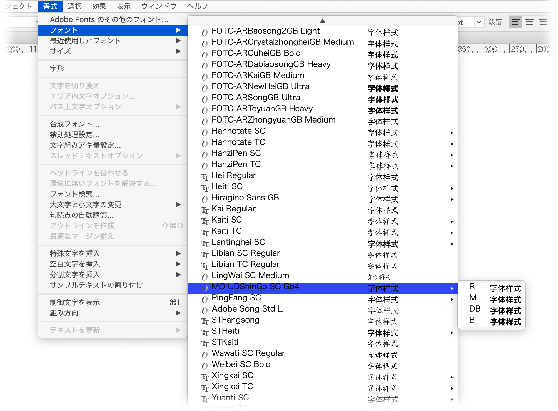The image size is (558, 411).
Task: Select STKaiti font
Action: pos(322,343)
